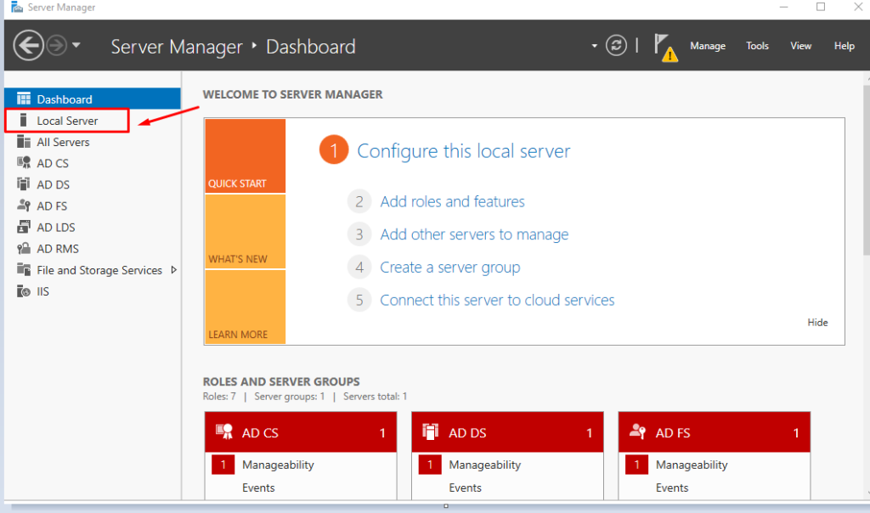Open navigation history dropdown arrow
870x513 pixels.
[76, 46]
